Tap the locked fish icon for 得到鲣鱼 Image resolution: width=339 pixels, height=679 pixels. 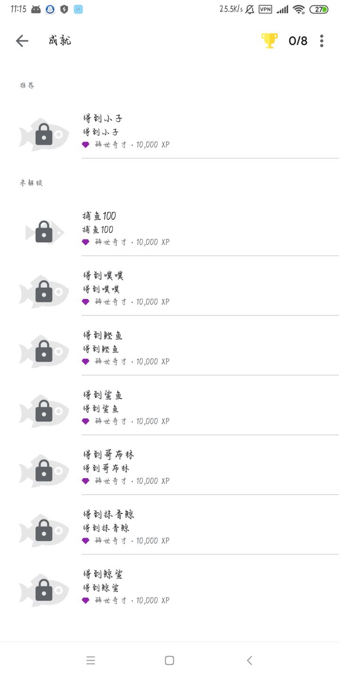pyautogui.click(x=44, y=351)
